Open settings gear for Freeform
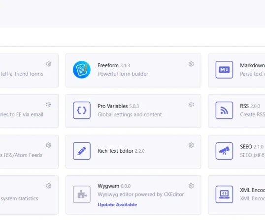Viewport: 265px width, 221px height. pos(191,64)
